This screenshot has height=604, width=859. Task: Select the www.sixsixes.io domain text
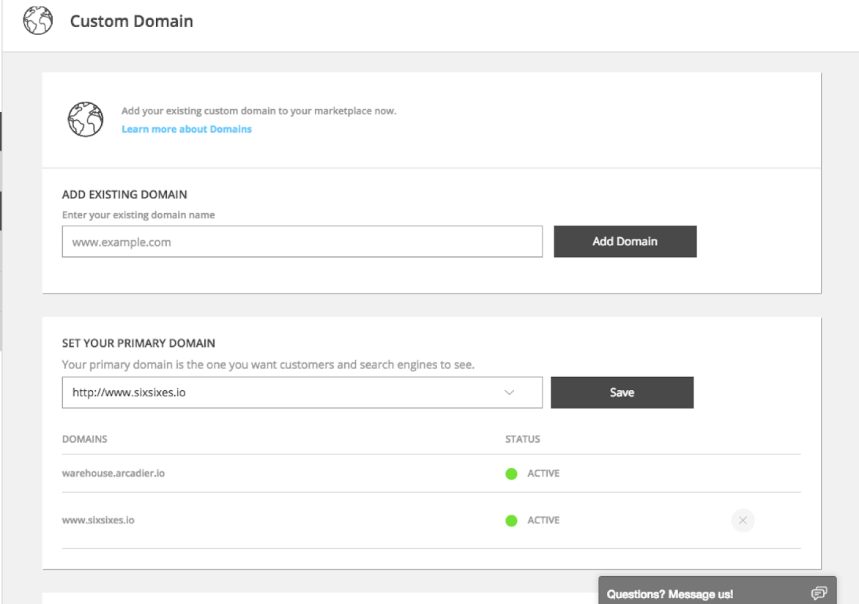(x=98, y=521)
